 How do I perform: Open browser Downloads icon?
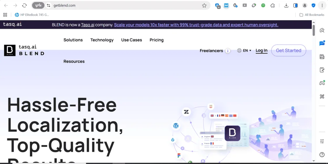click(x=286, y=6)
